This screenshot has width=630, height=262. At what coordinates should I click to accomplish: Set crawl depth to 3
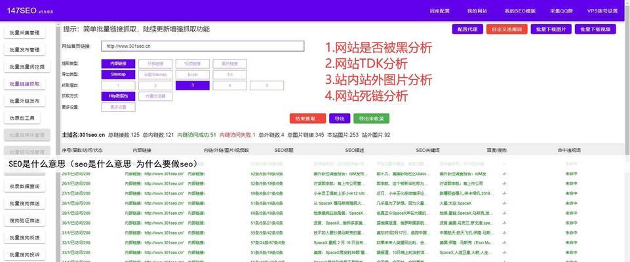tap(193, 85)
